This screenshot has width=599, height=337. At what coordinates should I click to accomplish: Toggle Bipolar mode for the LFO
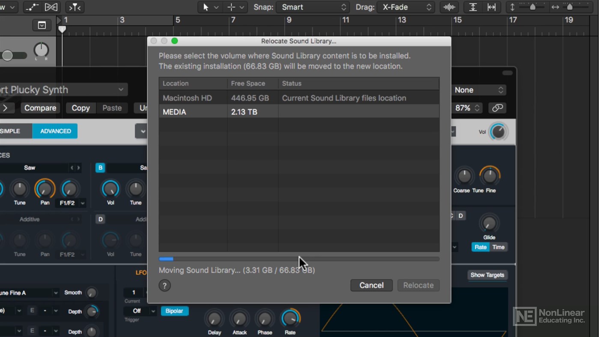point(174,311)
